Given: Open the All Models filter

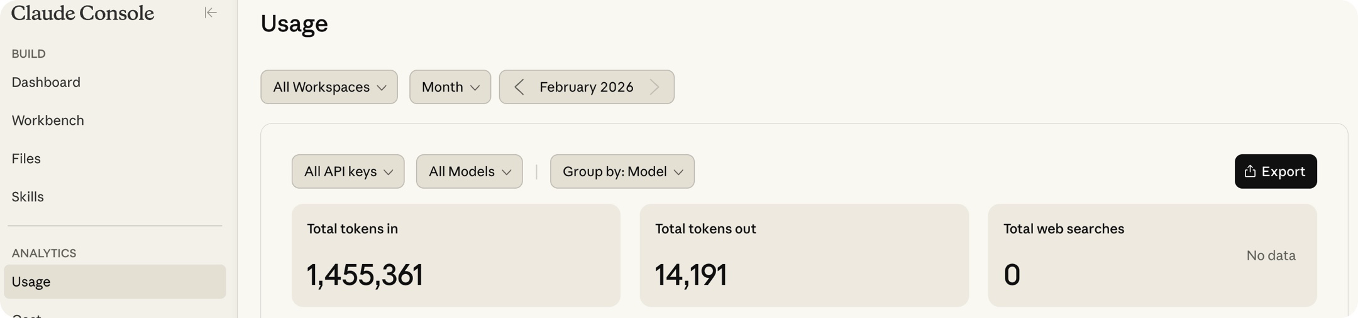Looking at the screenshot, I should pyautogui.click(x=469, y=171).
